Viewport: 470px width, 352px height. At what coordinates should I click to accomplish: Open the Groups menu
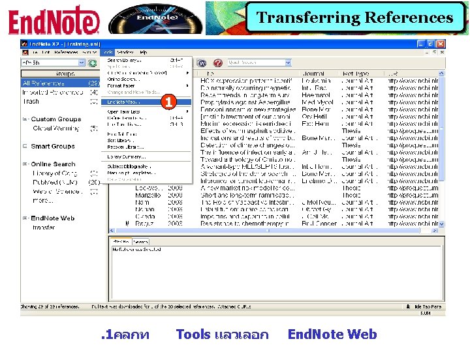(x=89, y=52)
